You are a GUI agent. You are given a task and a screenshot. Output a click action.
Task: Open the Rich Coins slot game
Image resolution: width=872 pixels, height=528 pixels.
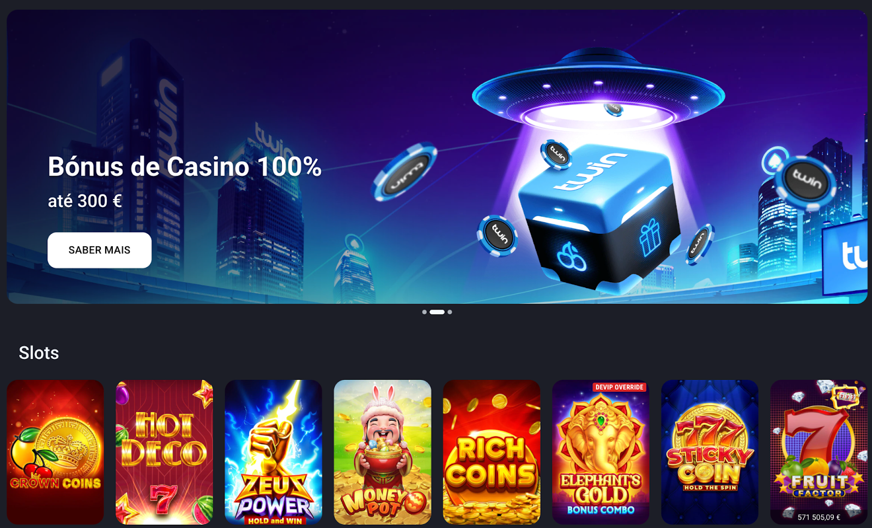point(492,452)
